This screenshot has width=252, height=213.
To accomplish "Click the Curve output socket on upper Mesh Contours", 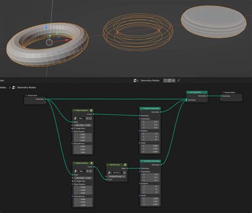I will 94,114.
